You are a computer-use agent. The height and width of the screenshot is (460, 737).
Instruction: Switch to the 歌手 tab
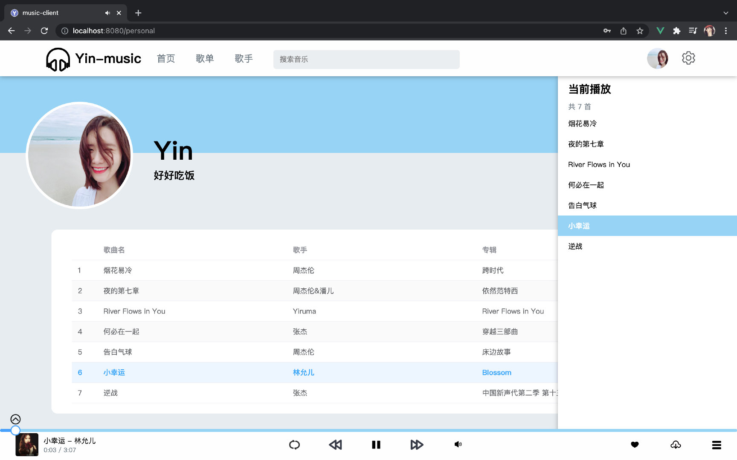pyautogui.click(x=244, y=58)
